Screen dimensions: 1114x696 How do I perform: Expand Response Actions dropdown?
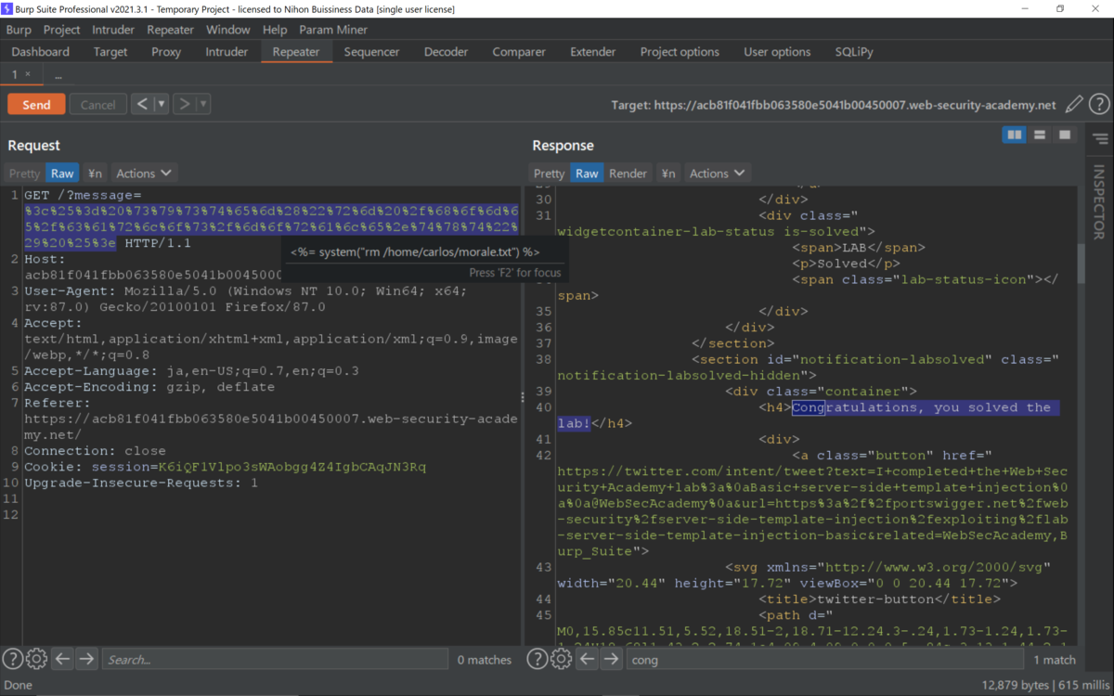[718, 173]
